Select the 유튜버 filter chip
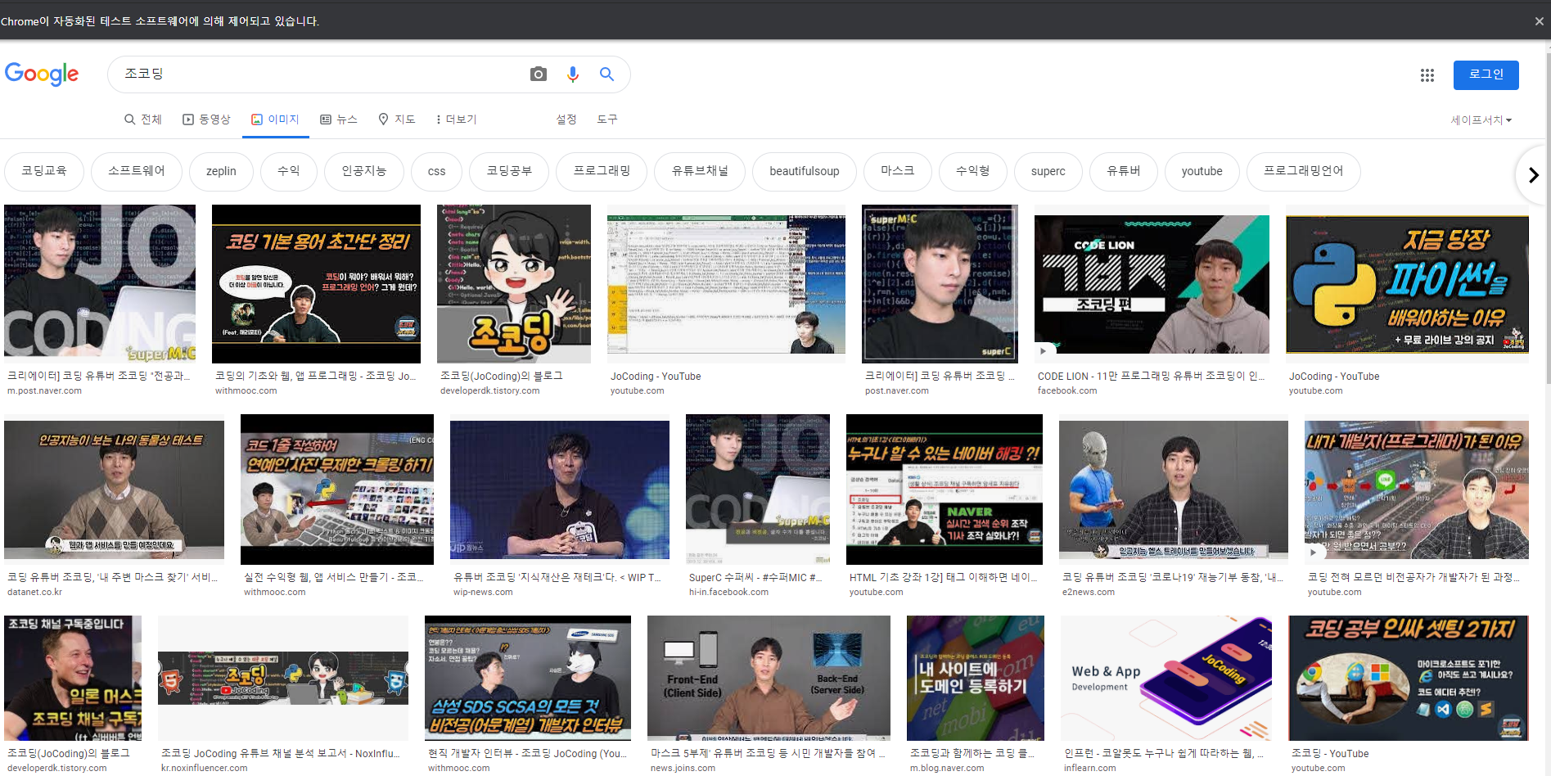The image size is (1551, 776). tap(1124, 171)
